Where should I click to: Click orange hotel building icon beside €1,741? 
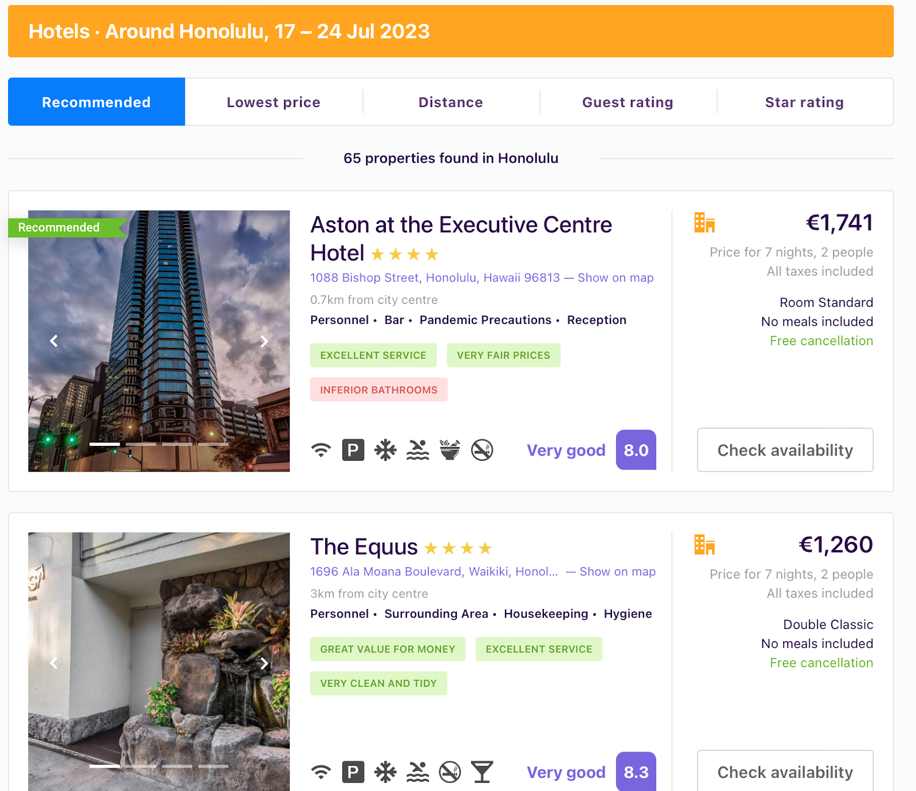click(x=705, y=223)
